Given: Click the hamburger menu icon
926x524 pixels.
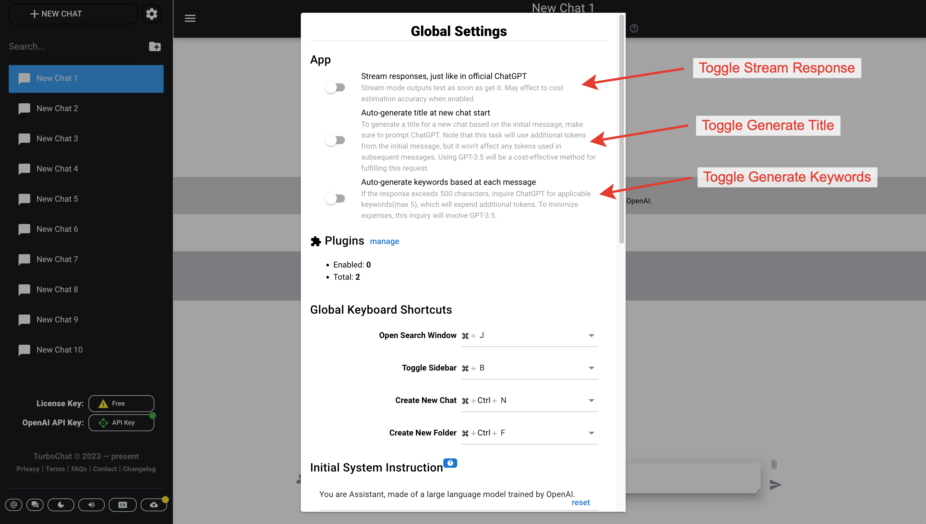Looking at the screenshot, I should pyautogui.click(x=190, y=18).
